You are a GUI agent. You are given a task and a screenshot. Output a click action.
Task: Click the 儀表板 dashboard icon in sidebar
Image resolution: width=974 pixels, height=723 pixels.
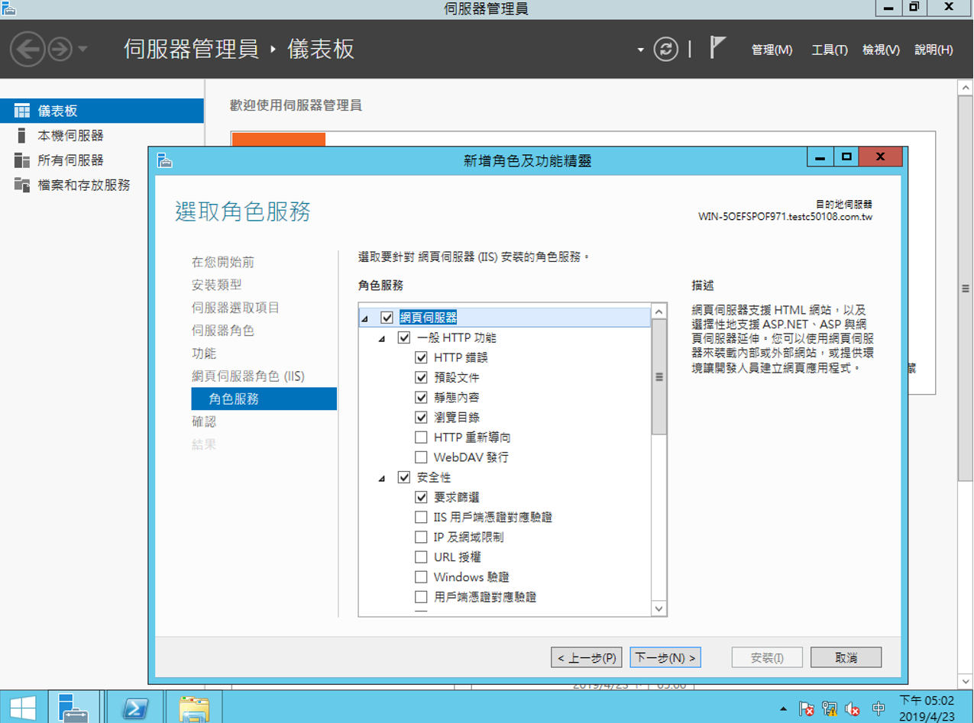tap(22, 111)
